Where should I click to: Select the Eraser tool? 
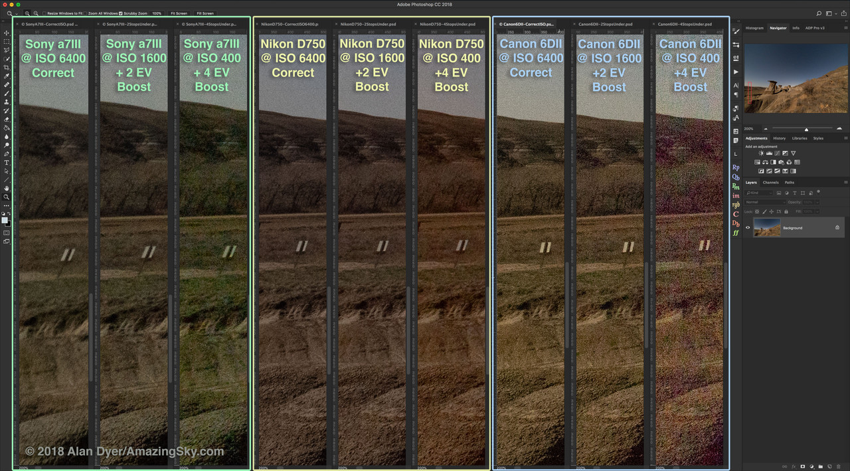click(x=7, y=119)
